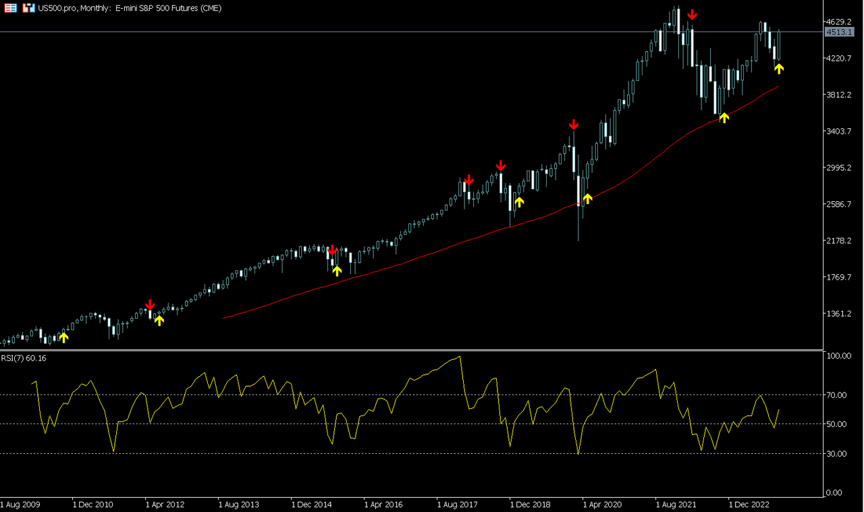
Task: Select the yellow buy arrow at the 2022 low
Action: [x=724, y=118]
